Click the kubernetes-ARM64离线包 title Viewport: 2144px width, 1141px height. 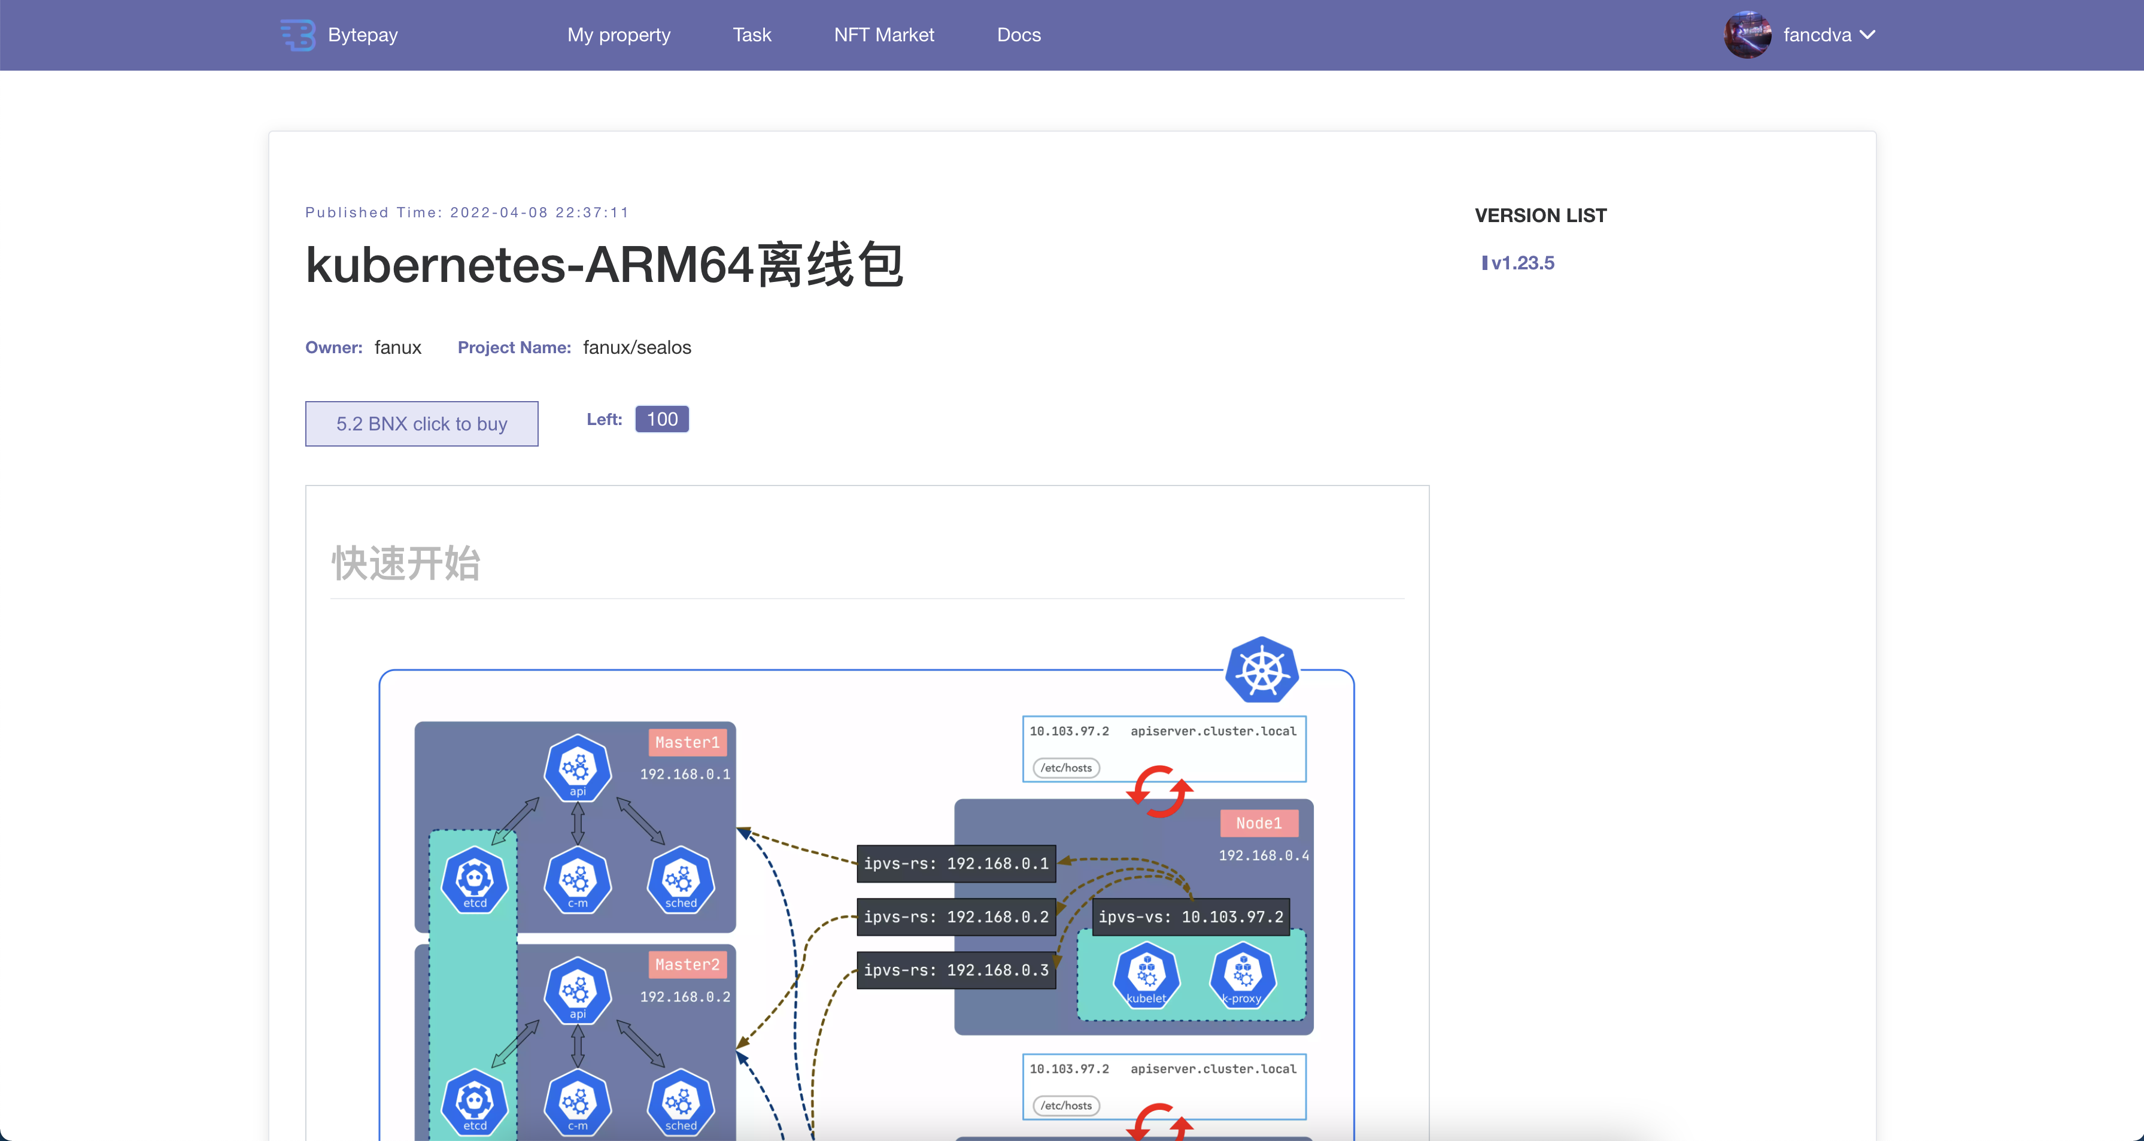[x=605, y=265]
